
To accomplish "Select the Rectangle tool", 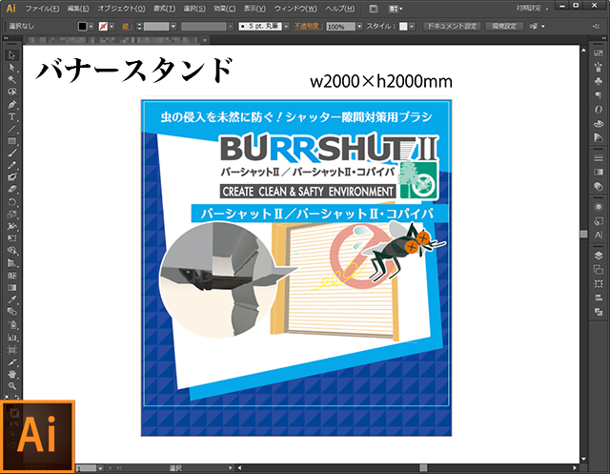I will [11, 141].
